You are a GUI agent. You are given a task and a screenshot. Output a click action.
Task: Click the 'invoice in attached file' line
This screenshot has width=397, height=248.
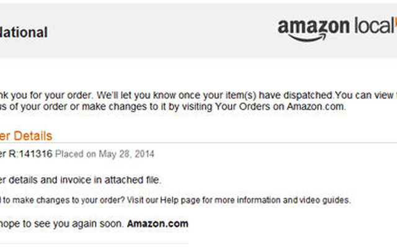81,180
